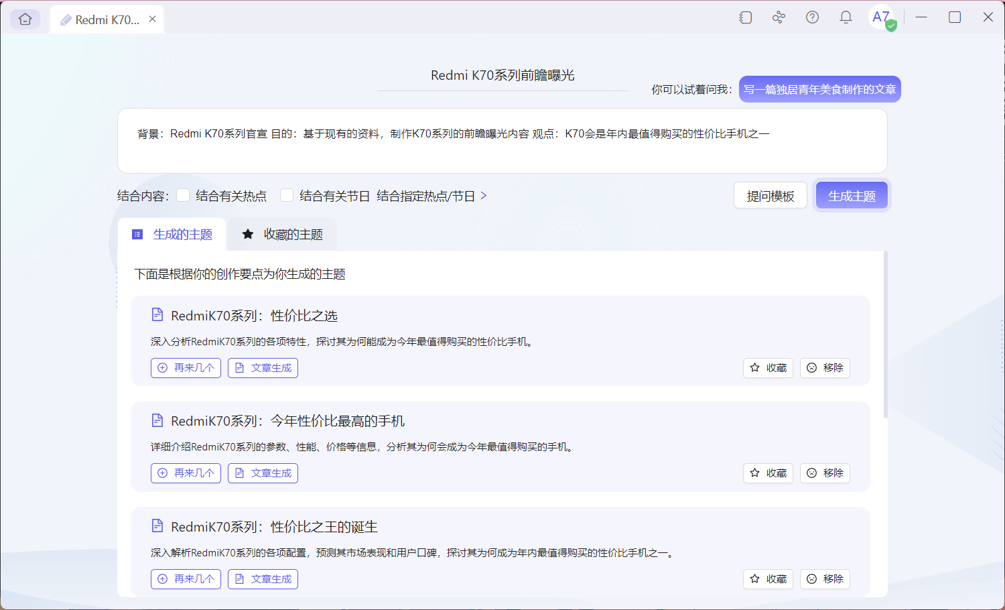Click the 生成主题 button
Image resolution: width=1005 pixels, height=610 pixels.
[x=852, y=194]
